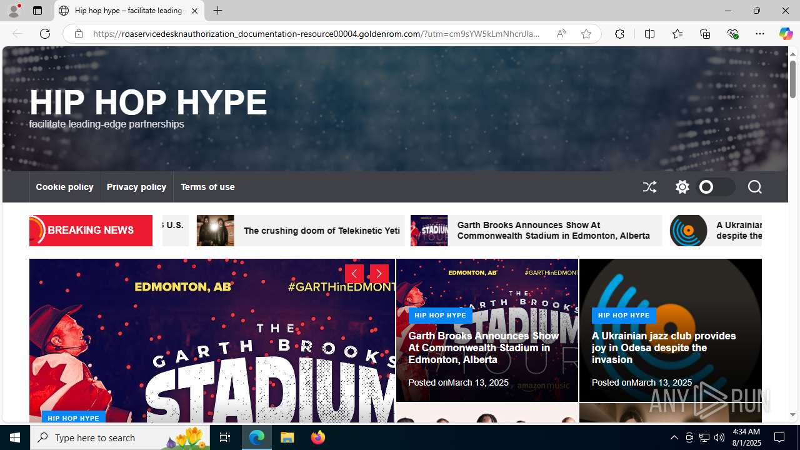Open Read aloud icon in address bar
Screen dimensions: 800x450
coord(561,34)
